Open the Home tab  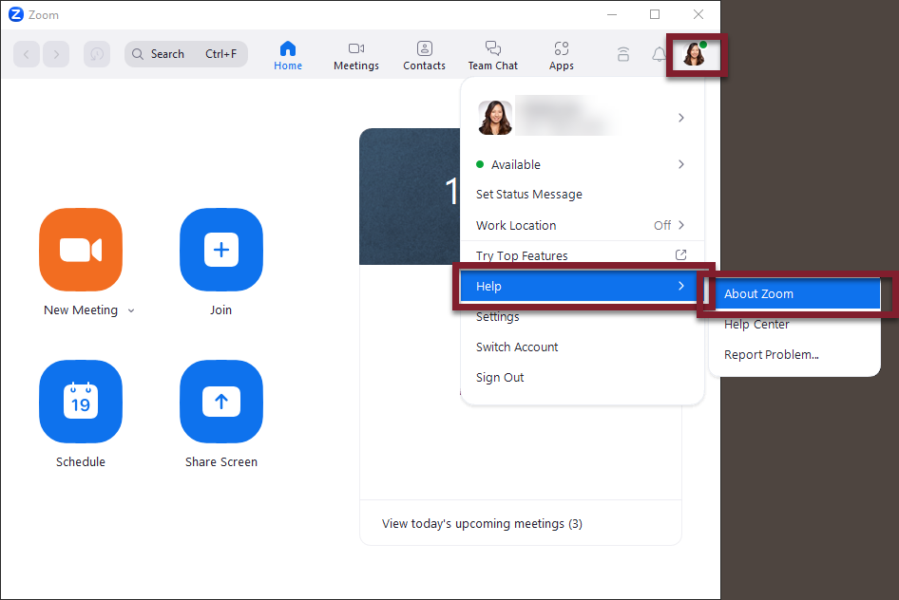tap(288, 56)
